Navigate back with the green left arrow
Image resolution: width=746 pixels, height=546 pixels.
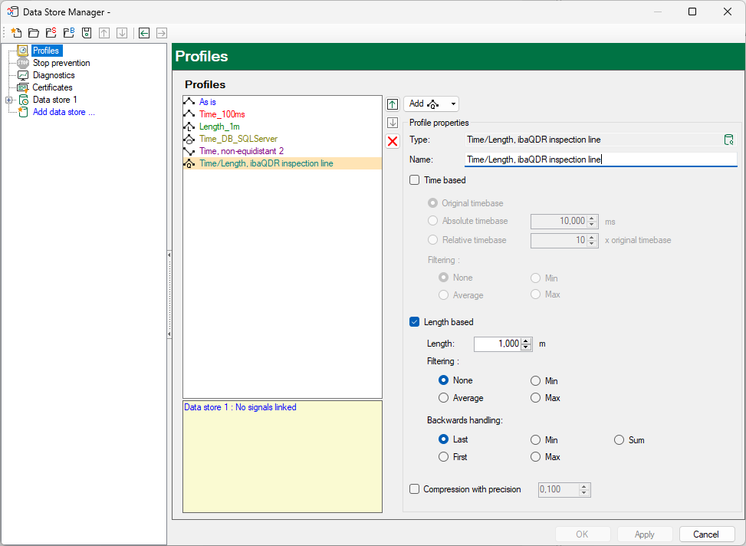(x=144, y=33)
